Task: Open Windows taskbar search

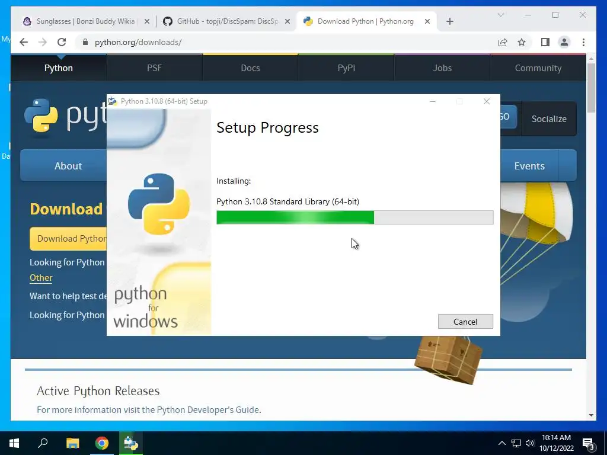Action: [x=43, y=443]
